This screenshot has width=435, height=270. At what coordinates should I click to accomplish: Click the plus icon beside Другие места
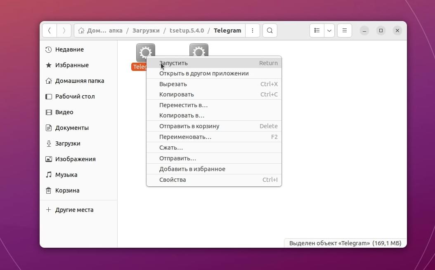point(49,209)
